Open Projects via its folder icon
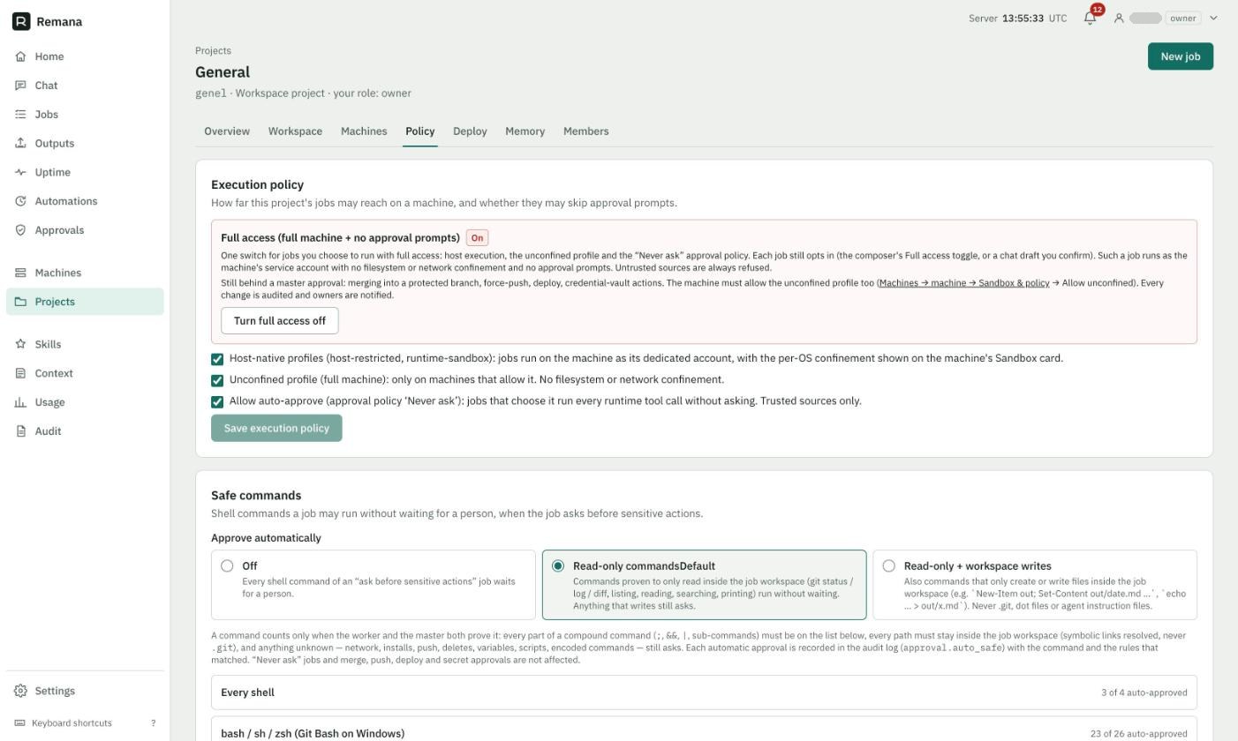The width and height of the screenshot is (1238, 741). tap(20, 302)
